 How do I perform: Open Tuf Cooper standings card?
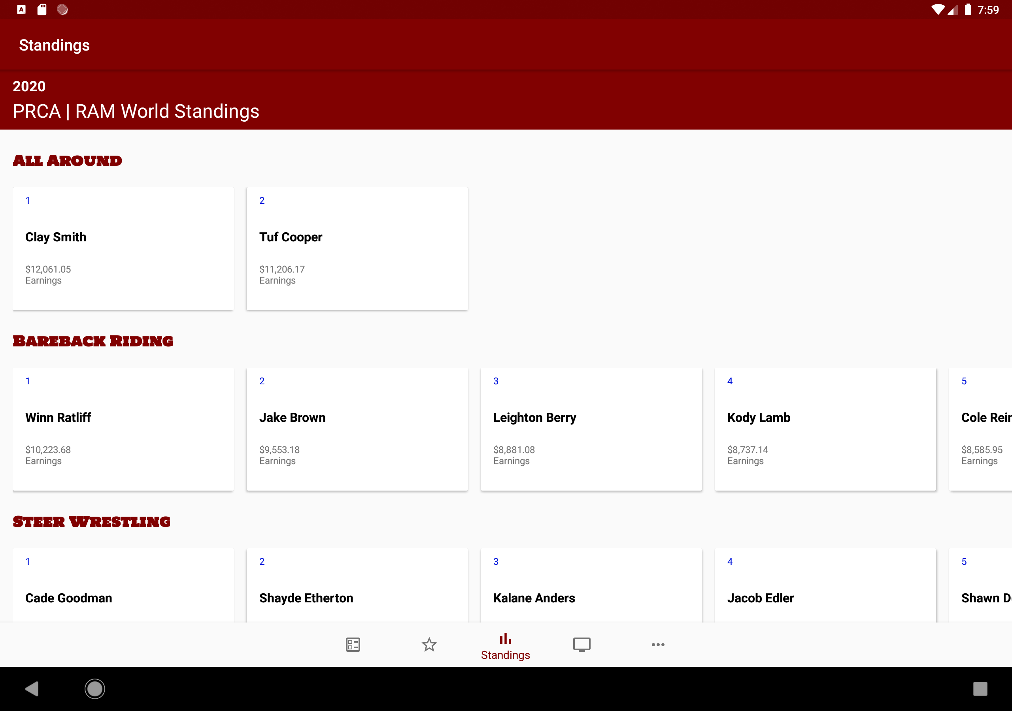[x=357, y=248]
